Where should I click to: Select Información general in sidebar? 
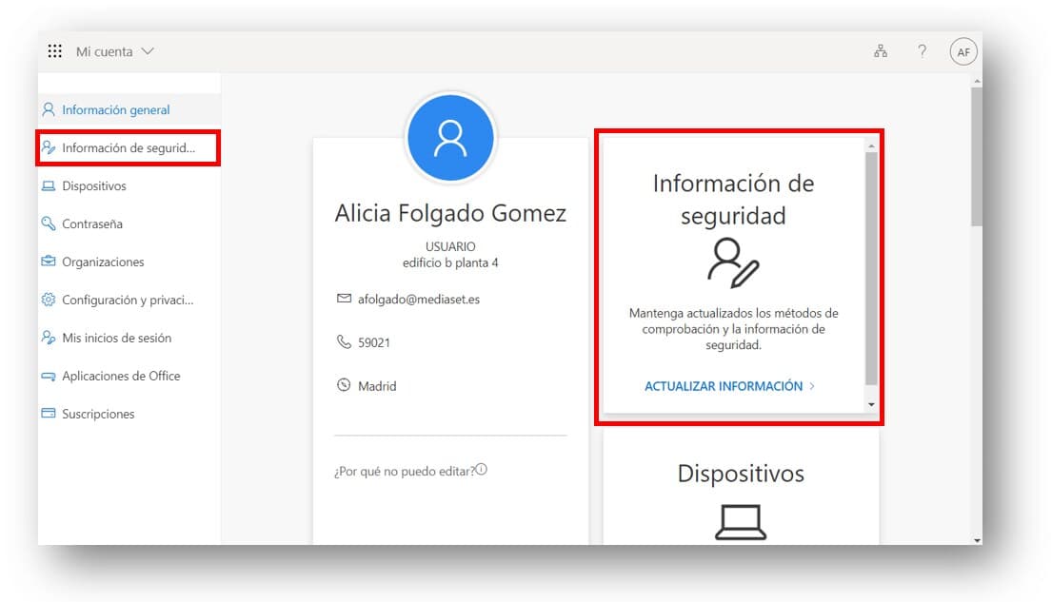(x=115, y=110)
